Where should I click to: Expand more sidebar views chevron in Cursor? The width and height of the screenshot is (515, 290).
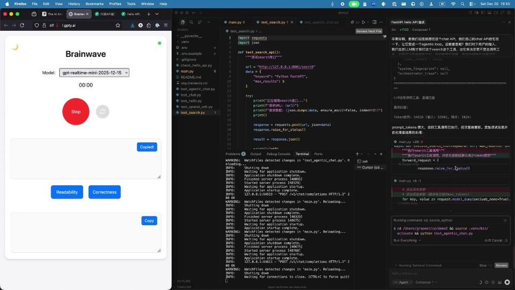208,22
